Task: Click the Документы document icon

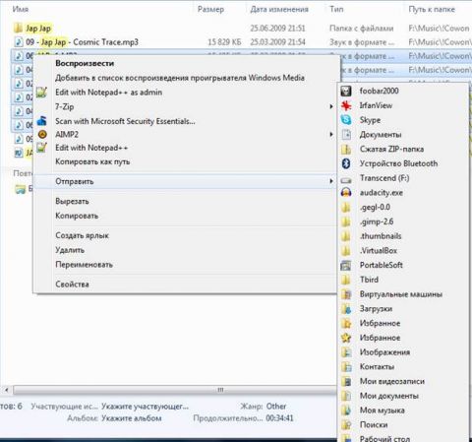Action: [346, 135]
